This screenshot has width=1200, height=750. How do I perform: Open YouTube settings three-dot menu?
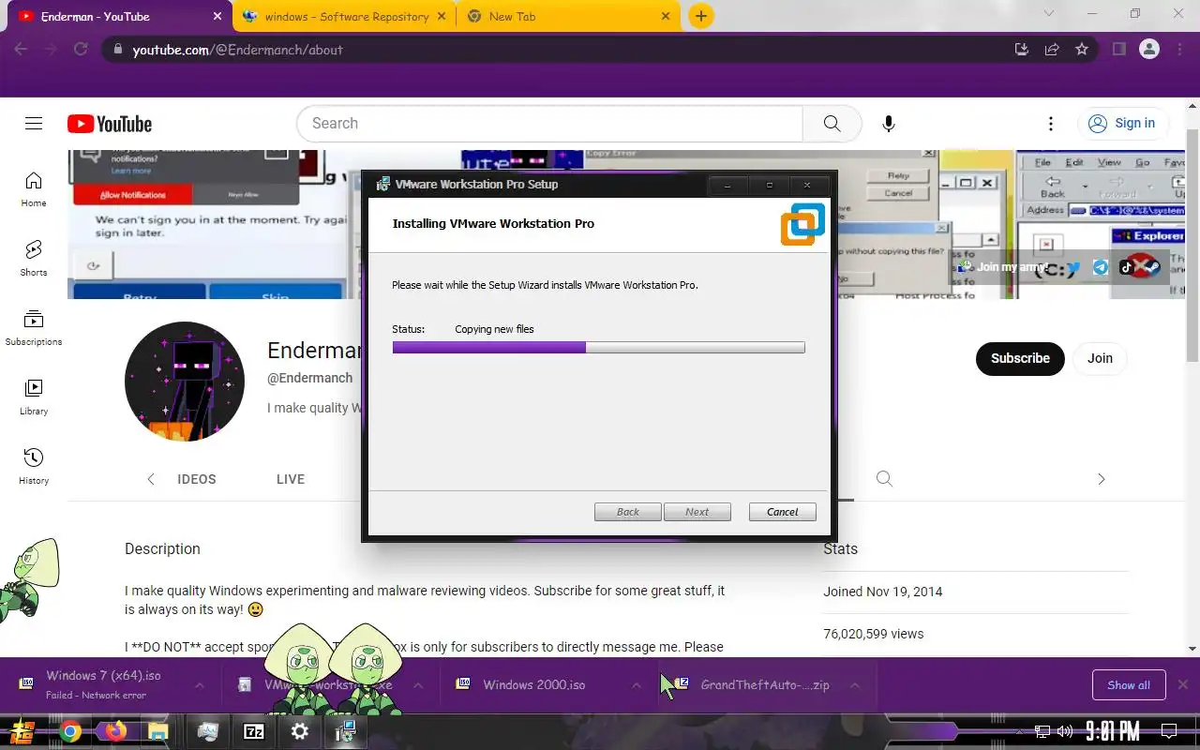[x=1051, y=124]
